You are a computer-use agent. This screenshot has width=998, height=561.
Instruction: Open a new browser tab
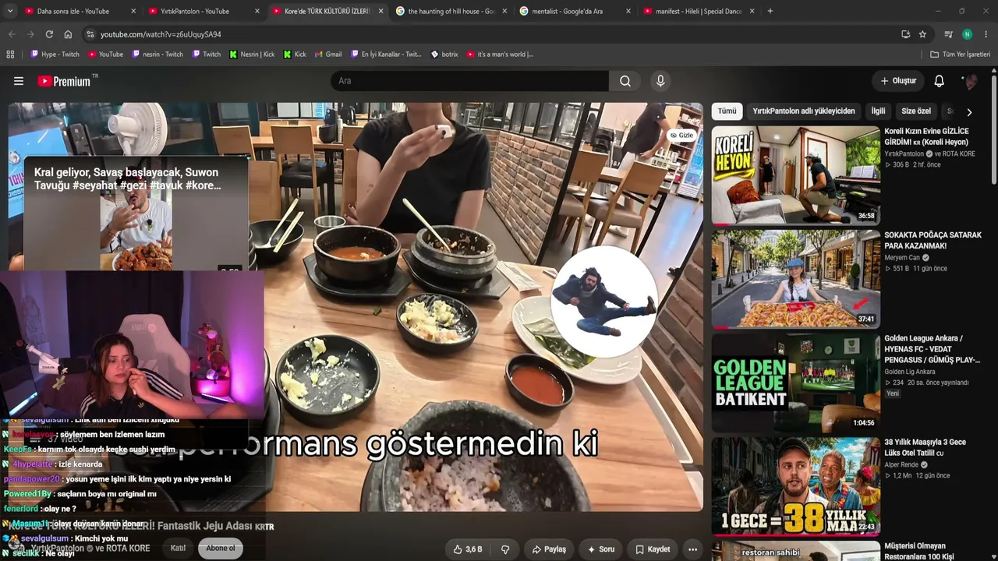770,11
